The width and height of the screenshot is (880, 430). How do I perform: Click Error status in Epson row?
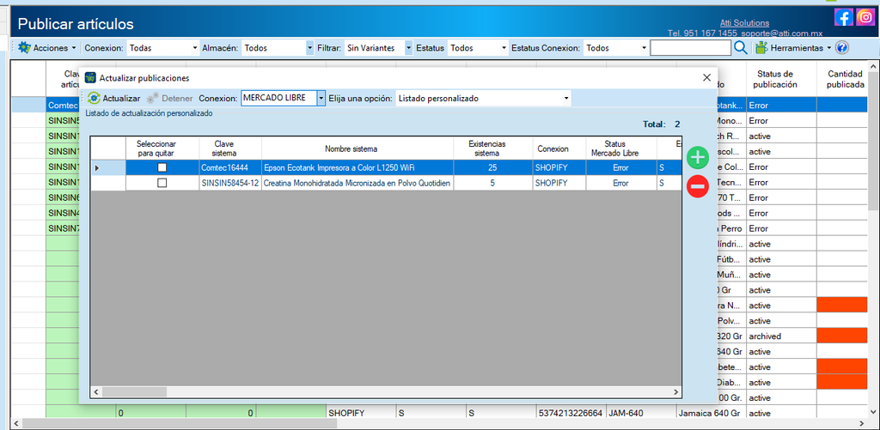click(621, 167)
